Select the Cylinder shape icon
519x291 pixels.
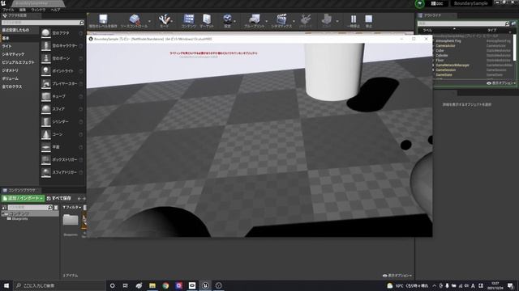tap(46, 121)
